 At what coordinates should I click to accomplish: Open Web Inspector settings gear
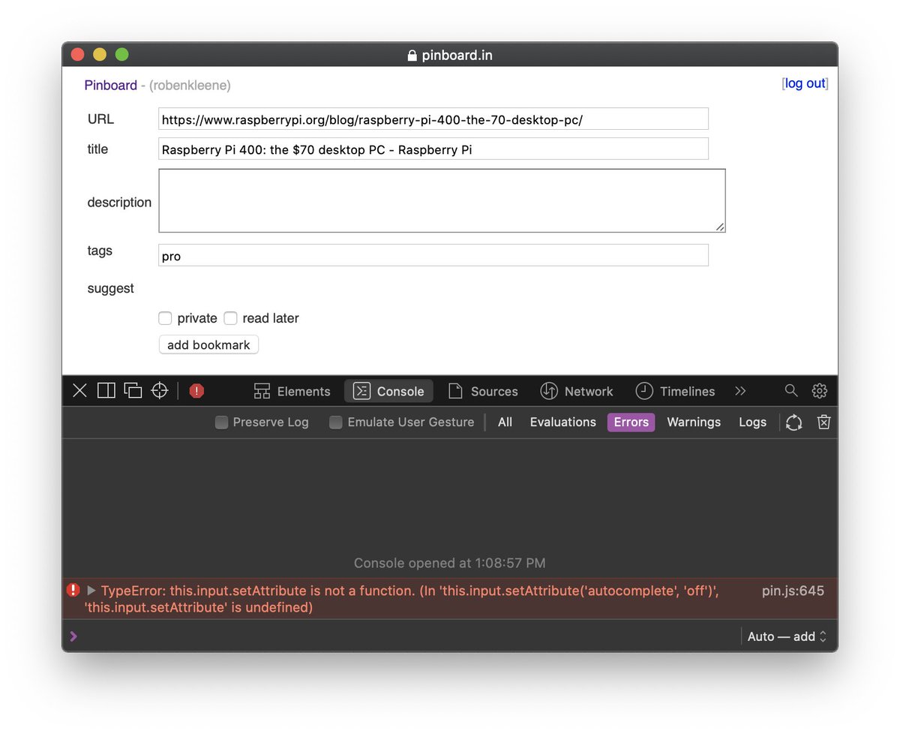(819, 390)
